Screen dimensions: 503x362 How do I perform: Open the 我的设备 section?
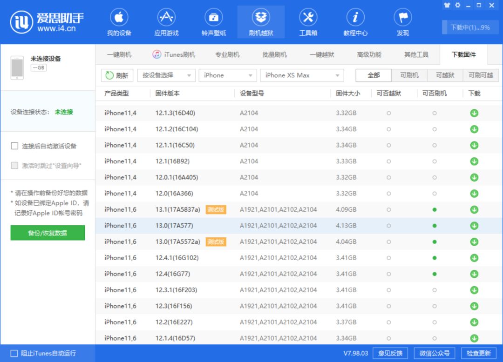[x=119, y=23]
